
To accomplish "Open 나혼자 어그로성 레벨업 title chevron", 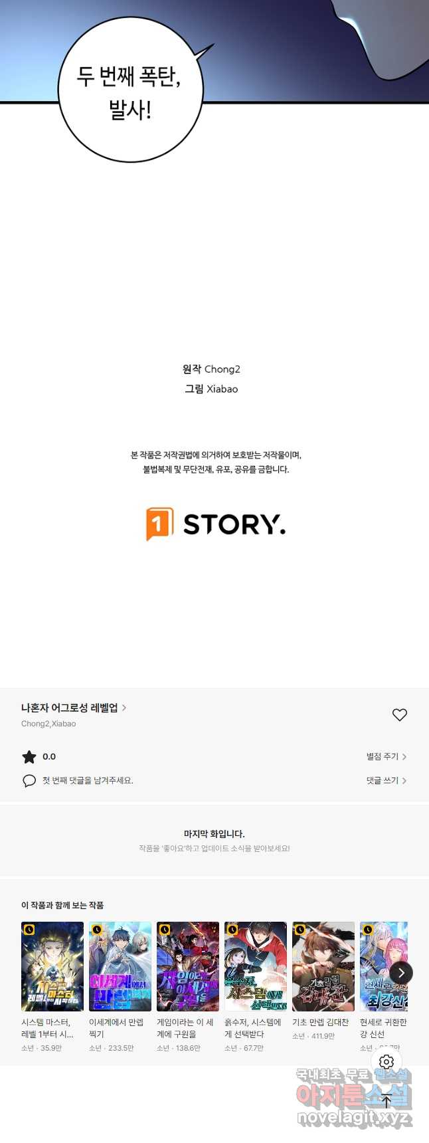I will coord(124,708).
